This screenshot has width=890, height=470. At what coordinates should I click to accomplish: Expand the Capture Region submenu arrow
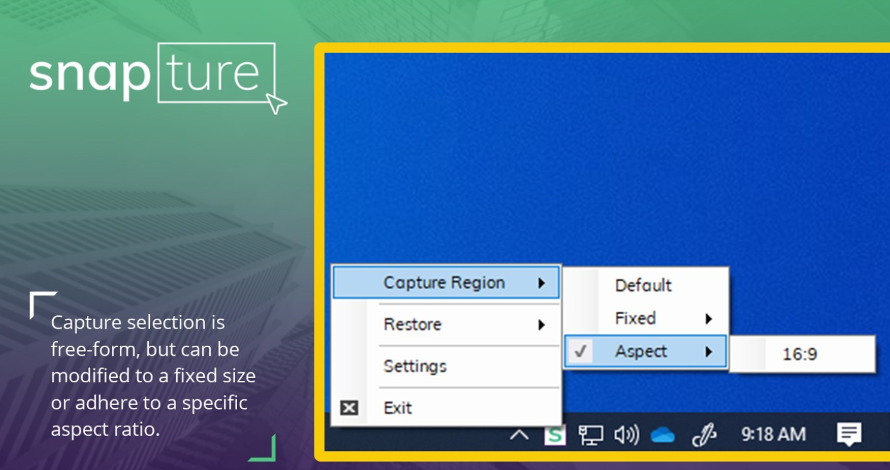coord(541,283)
